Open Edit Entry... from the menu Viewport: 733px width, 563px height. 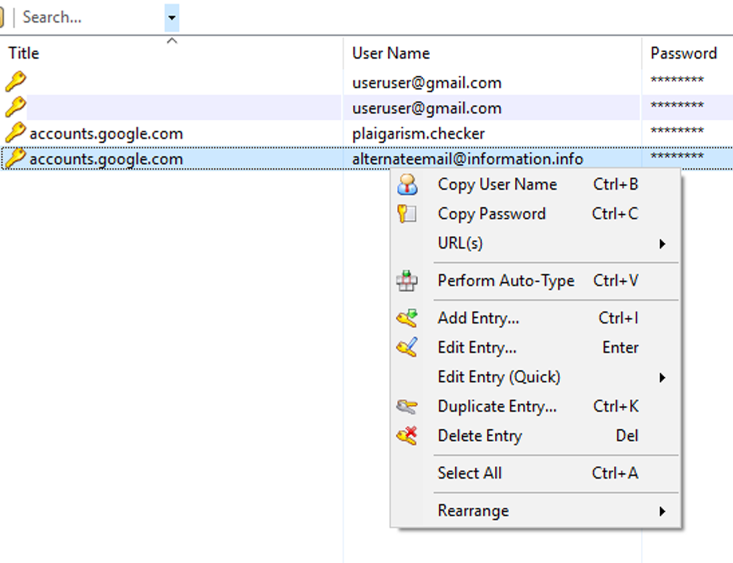coord(536,347)
